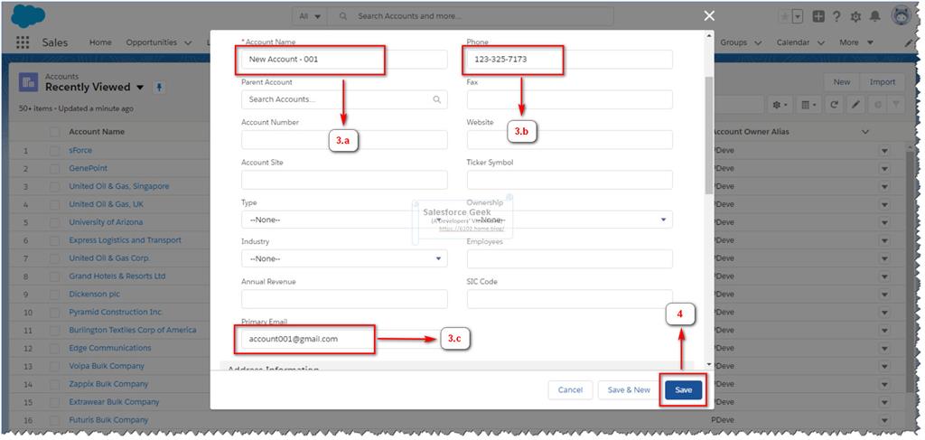Image resolution: width=925 pixels, height=440 pixels.
Task: Open the favorites list dropdown arrow
Action: click(798, 17)
